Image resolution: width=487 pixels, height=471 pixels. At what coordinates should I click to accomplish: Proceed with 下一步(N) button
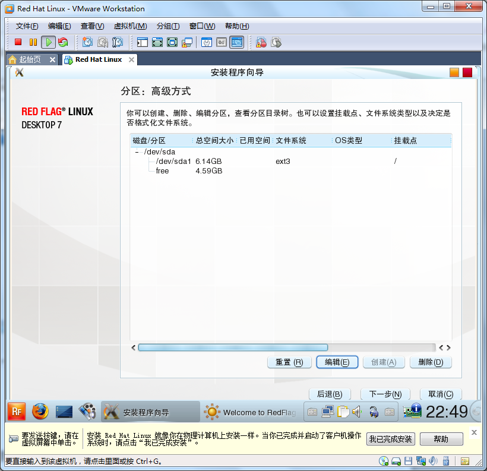[x=385, y=394]
